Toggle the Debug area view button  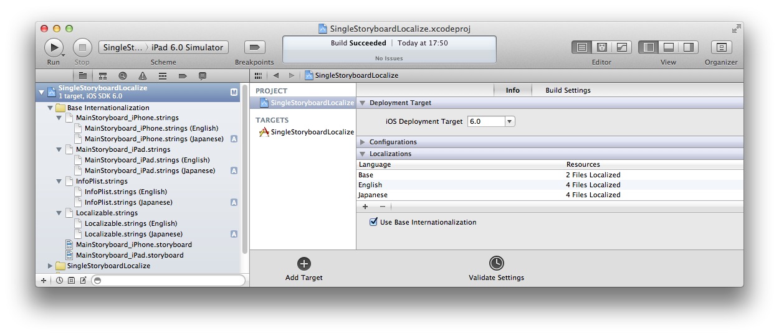coord(669,47)
